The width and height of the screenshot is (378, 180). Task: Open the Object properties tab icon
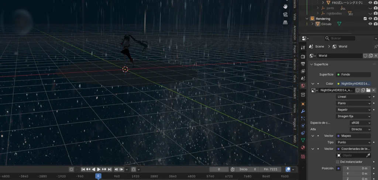(303, 104)
